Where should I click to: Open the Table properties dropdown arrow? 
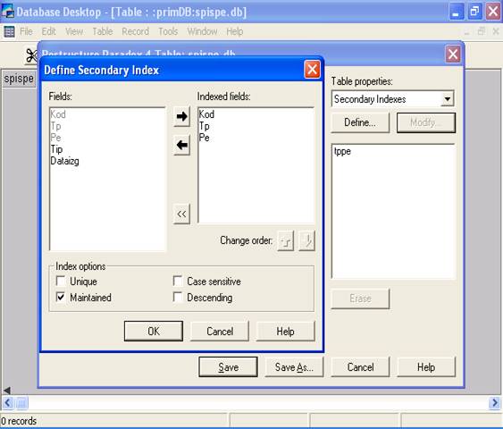click(x=448, y=99)
